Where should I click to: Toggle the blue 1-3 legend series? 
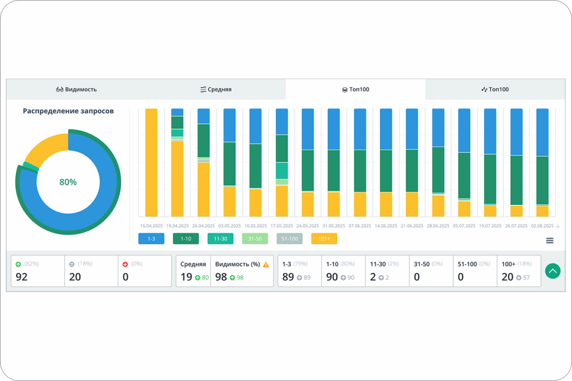point(151,239)
